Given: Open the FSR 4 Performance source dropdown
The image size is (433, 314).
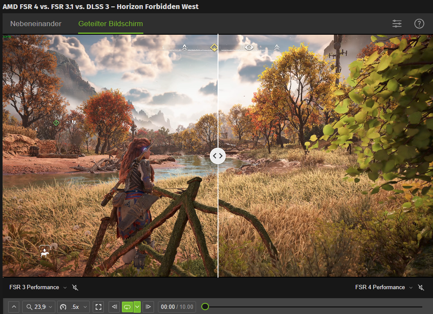Looking at the screenshot, I should click(x=384, y=287).
